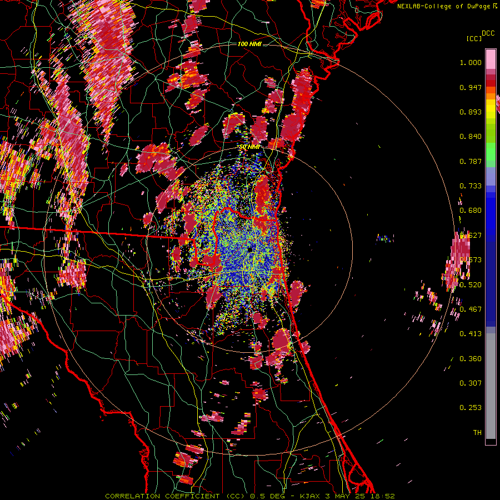The width and height of the screenshot is (500, 500).
Task: Click the 100 NMI range ring label
Action: (249, 44)
